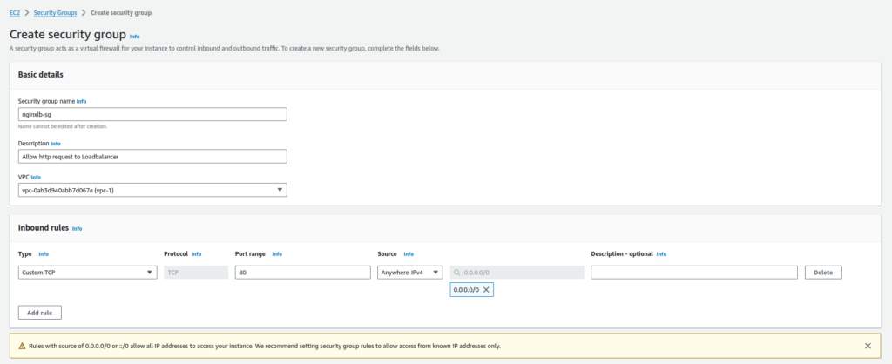Click Info link beside Inbound rules heading

pos(77,228)
